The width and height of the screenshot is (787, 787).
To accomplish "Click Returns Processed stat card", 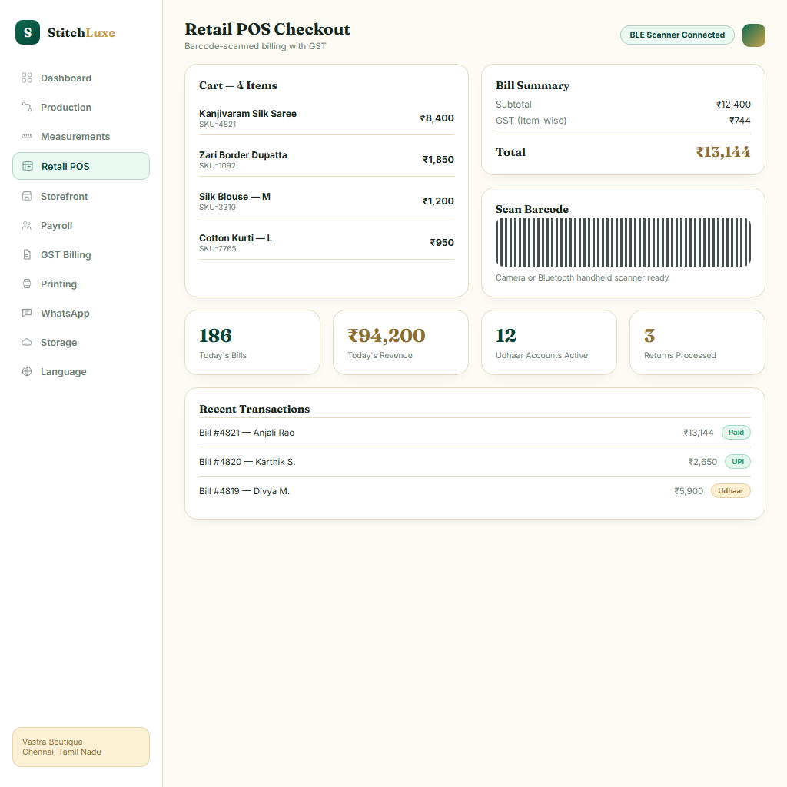I will tap(697, 342).
